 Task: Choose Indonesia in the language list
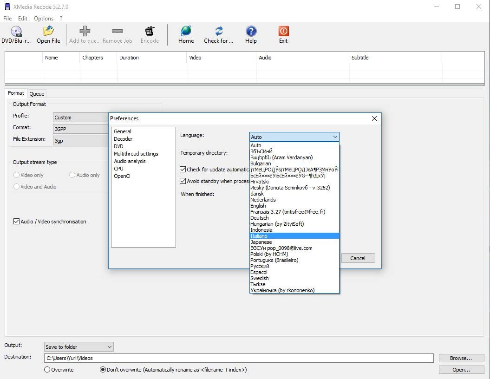point(294,229)
